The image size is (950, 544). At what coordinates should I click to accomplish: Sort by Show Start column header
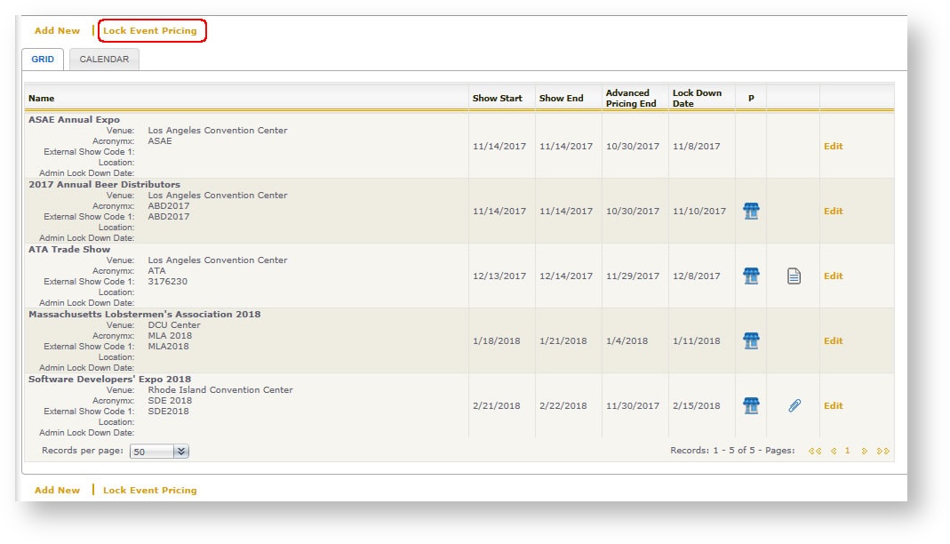pos(497,99)
